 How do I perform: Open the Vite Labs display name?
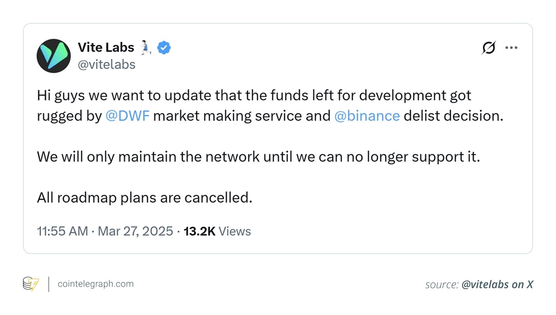[x=106, y=48]
